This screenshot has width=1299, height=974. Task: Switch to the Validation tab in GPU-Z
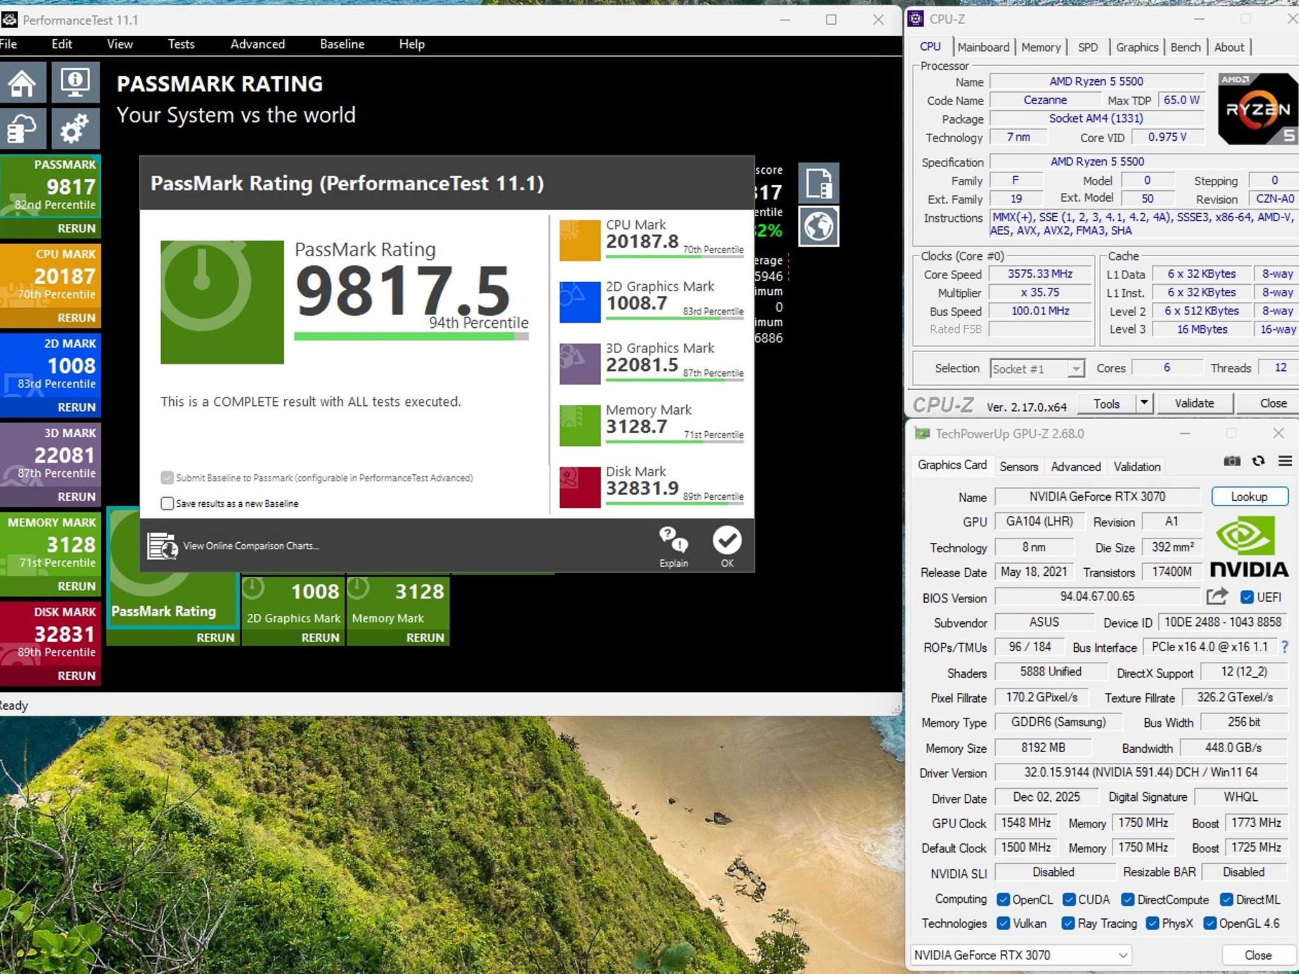pos(1137,467)
